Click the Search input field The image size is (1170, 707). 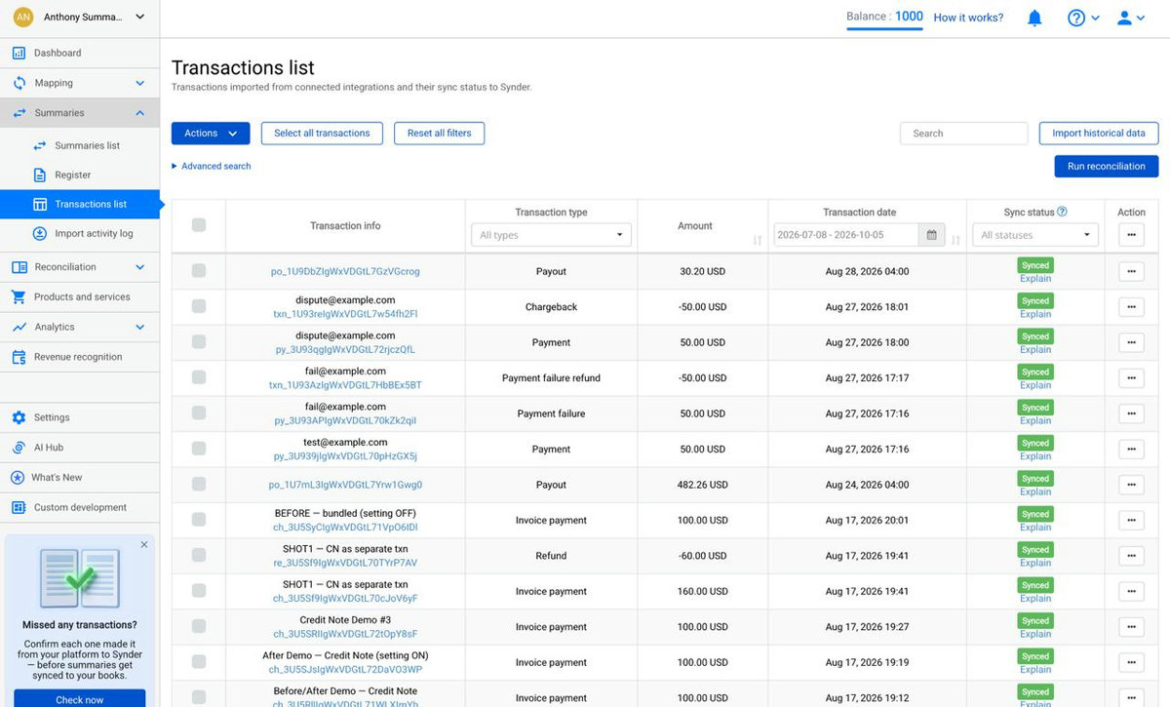[x=963, y=134]
